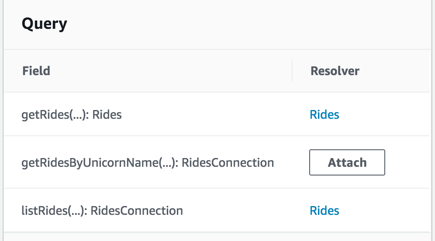Open the Rides resolver for listRides
The width and height of the screenshot is (435, 241).
(325, 210)
